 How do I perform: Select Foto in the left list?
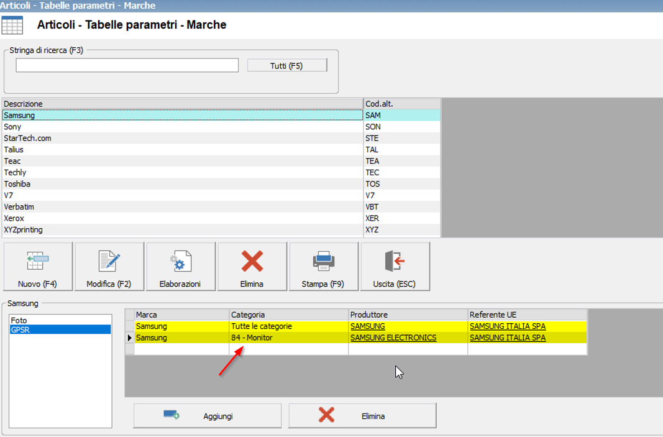click(x=60, y=320)
